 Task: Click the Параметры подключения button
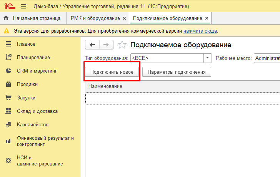[x=177, y=72]
